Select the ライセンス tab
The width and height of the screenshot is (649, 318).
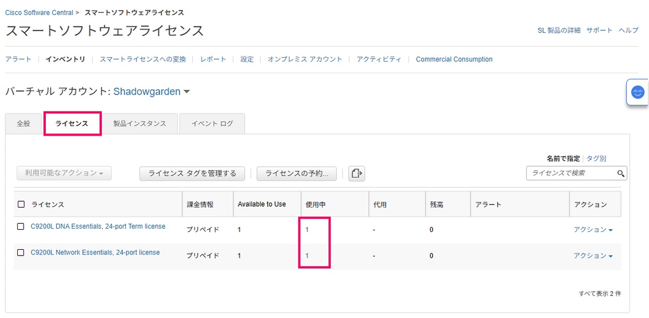(72, 123)
